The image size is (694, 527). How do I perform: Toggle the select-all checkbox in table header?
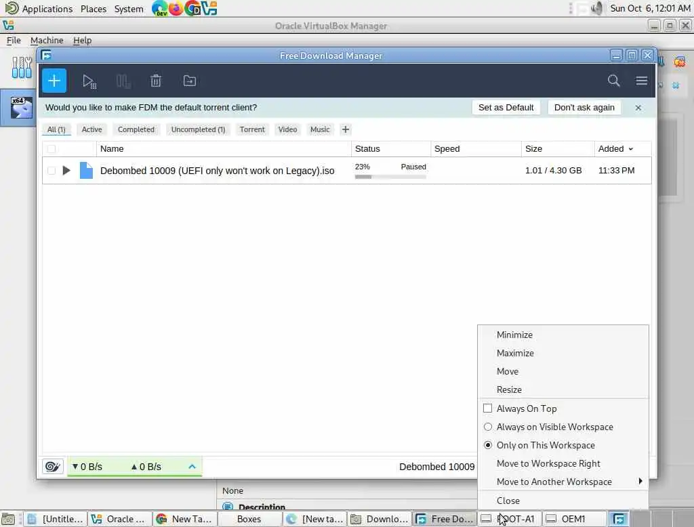point(52,149)
